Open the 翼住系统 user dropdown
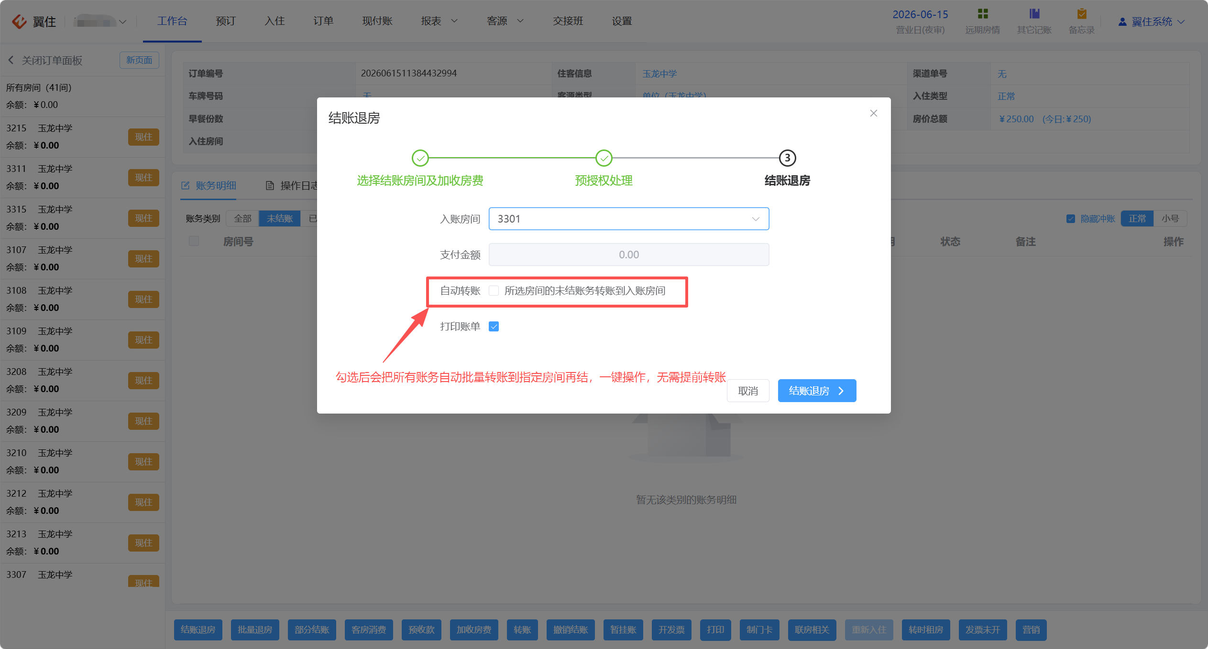This screenshot has height=649, width=1208. coord(1152,22)
